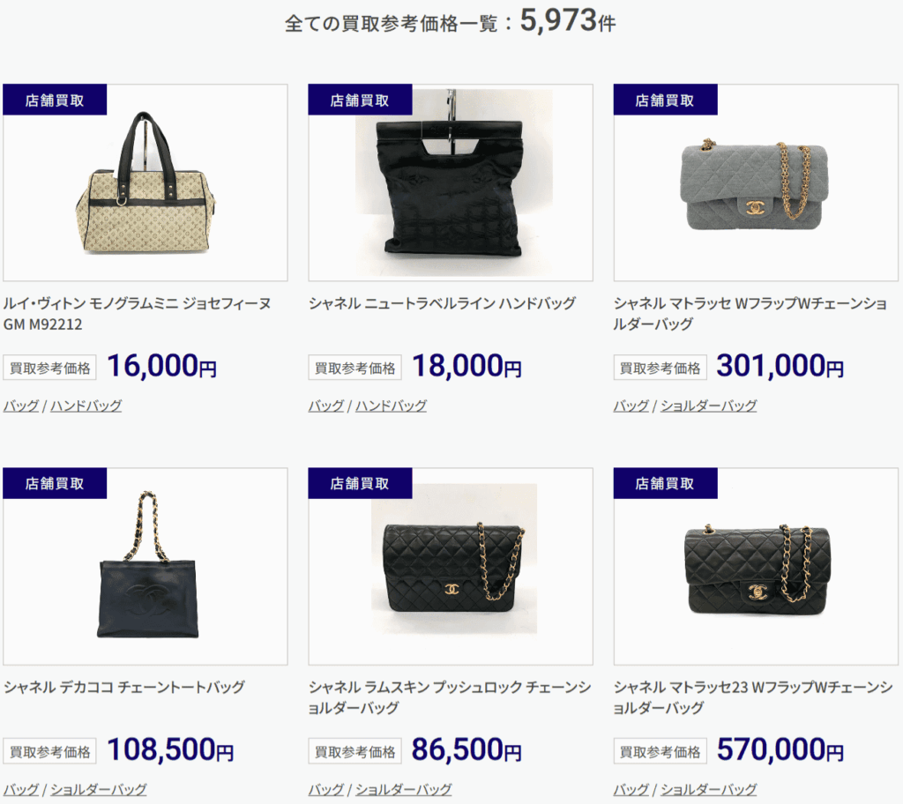903x804 pixels.
Task: Open the Louis Vuitton Josephine GM bag image
Action: (x=146, y=182)
